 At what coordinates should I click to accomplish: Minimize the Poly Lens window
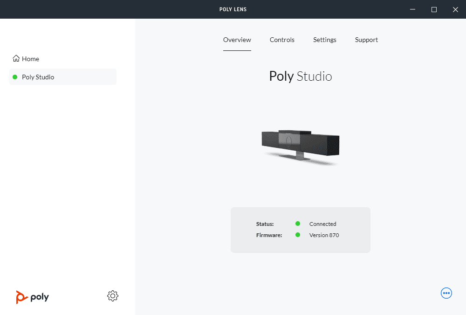[412, 9]
